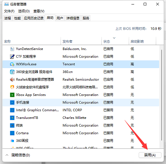This screenshot has width=166, height=164.
Task: Click the 已禁用 status of TranslucentTB
Action: pyautogui.click(x=108, y=118)
